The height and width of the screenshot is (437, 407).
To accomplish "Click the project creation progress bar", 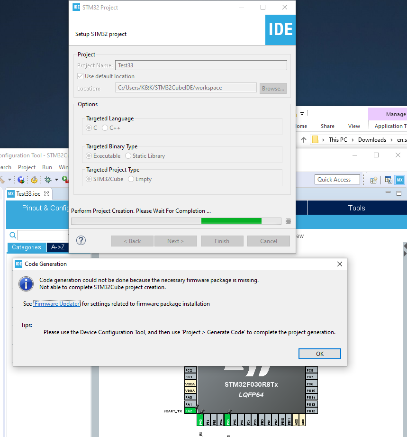I will click(176, 221).
